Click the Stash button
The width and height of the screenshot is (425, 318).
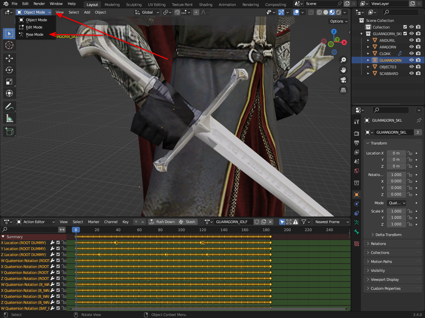coord(187,222)
